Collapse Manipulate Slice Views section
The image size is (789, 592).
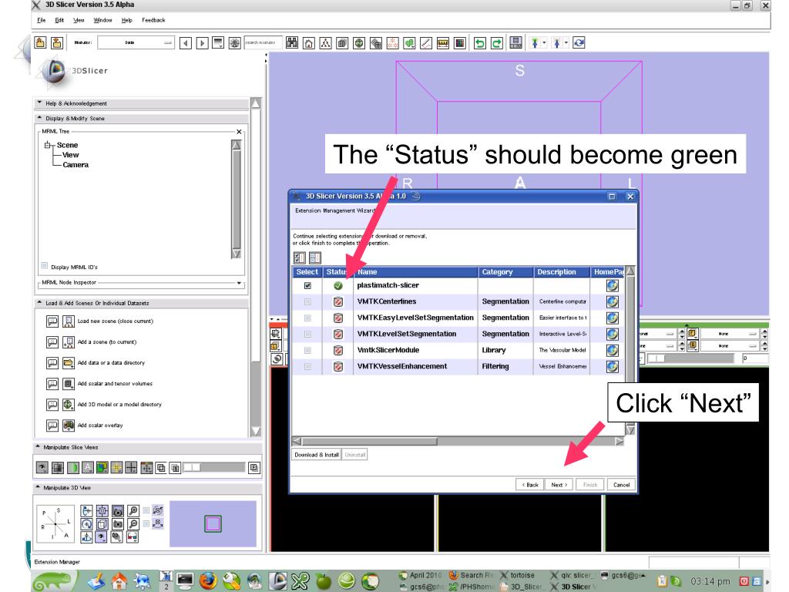(x=147, y=447)
